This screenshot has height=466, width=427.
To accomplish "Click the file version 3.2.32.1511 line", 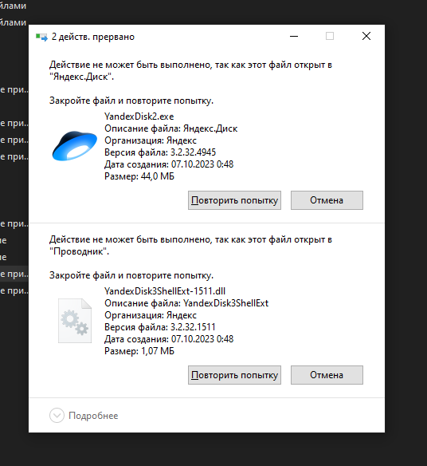I will point(159,327).
